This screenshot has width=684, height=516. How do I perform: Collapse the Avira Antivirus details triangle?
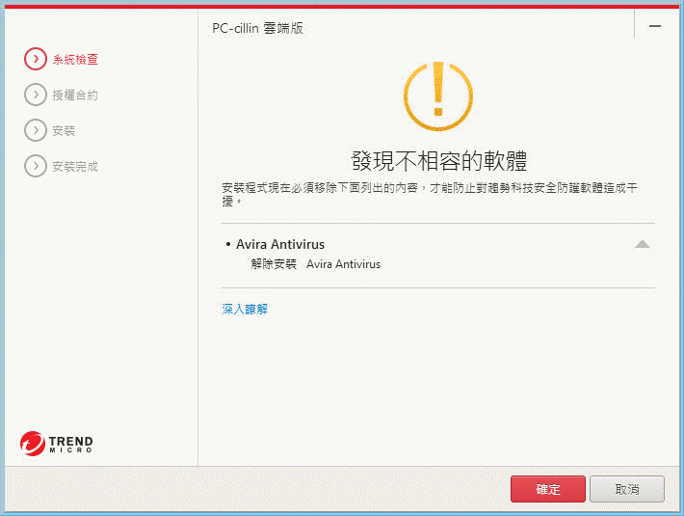point(643,245)
